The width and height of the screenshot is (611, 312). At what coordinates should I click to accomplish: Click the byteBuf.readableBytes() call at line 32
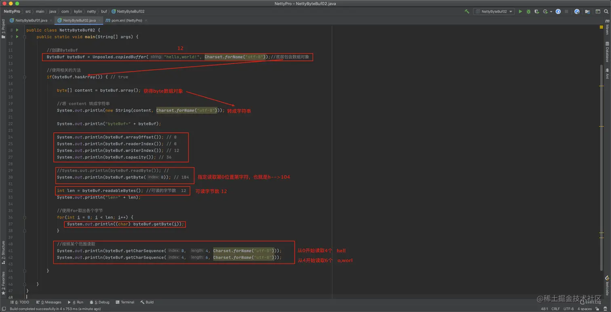(x=112, y=191)
